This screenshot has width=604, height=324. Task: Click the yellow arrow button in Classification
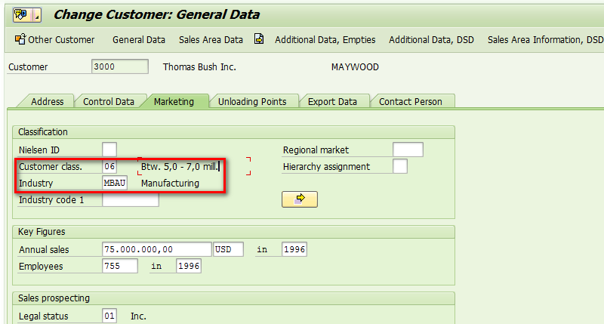(300, 199)
